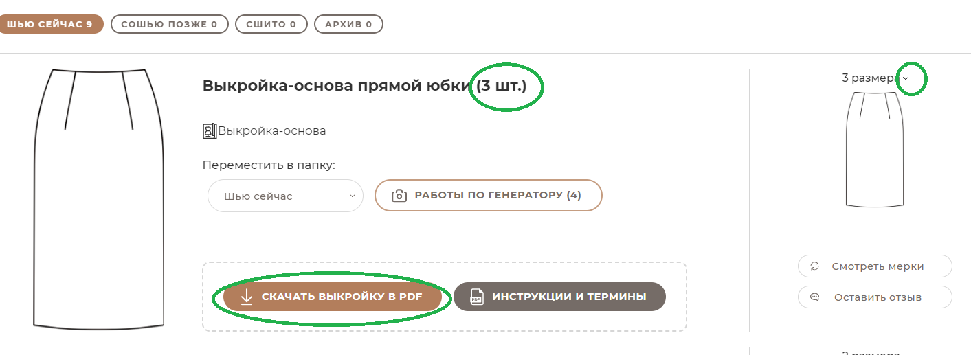This screenshot has height=355, width=971.
Task: Click Оставить отзыв to leave a review
Action: pos(875,297)
